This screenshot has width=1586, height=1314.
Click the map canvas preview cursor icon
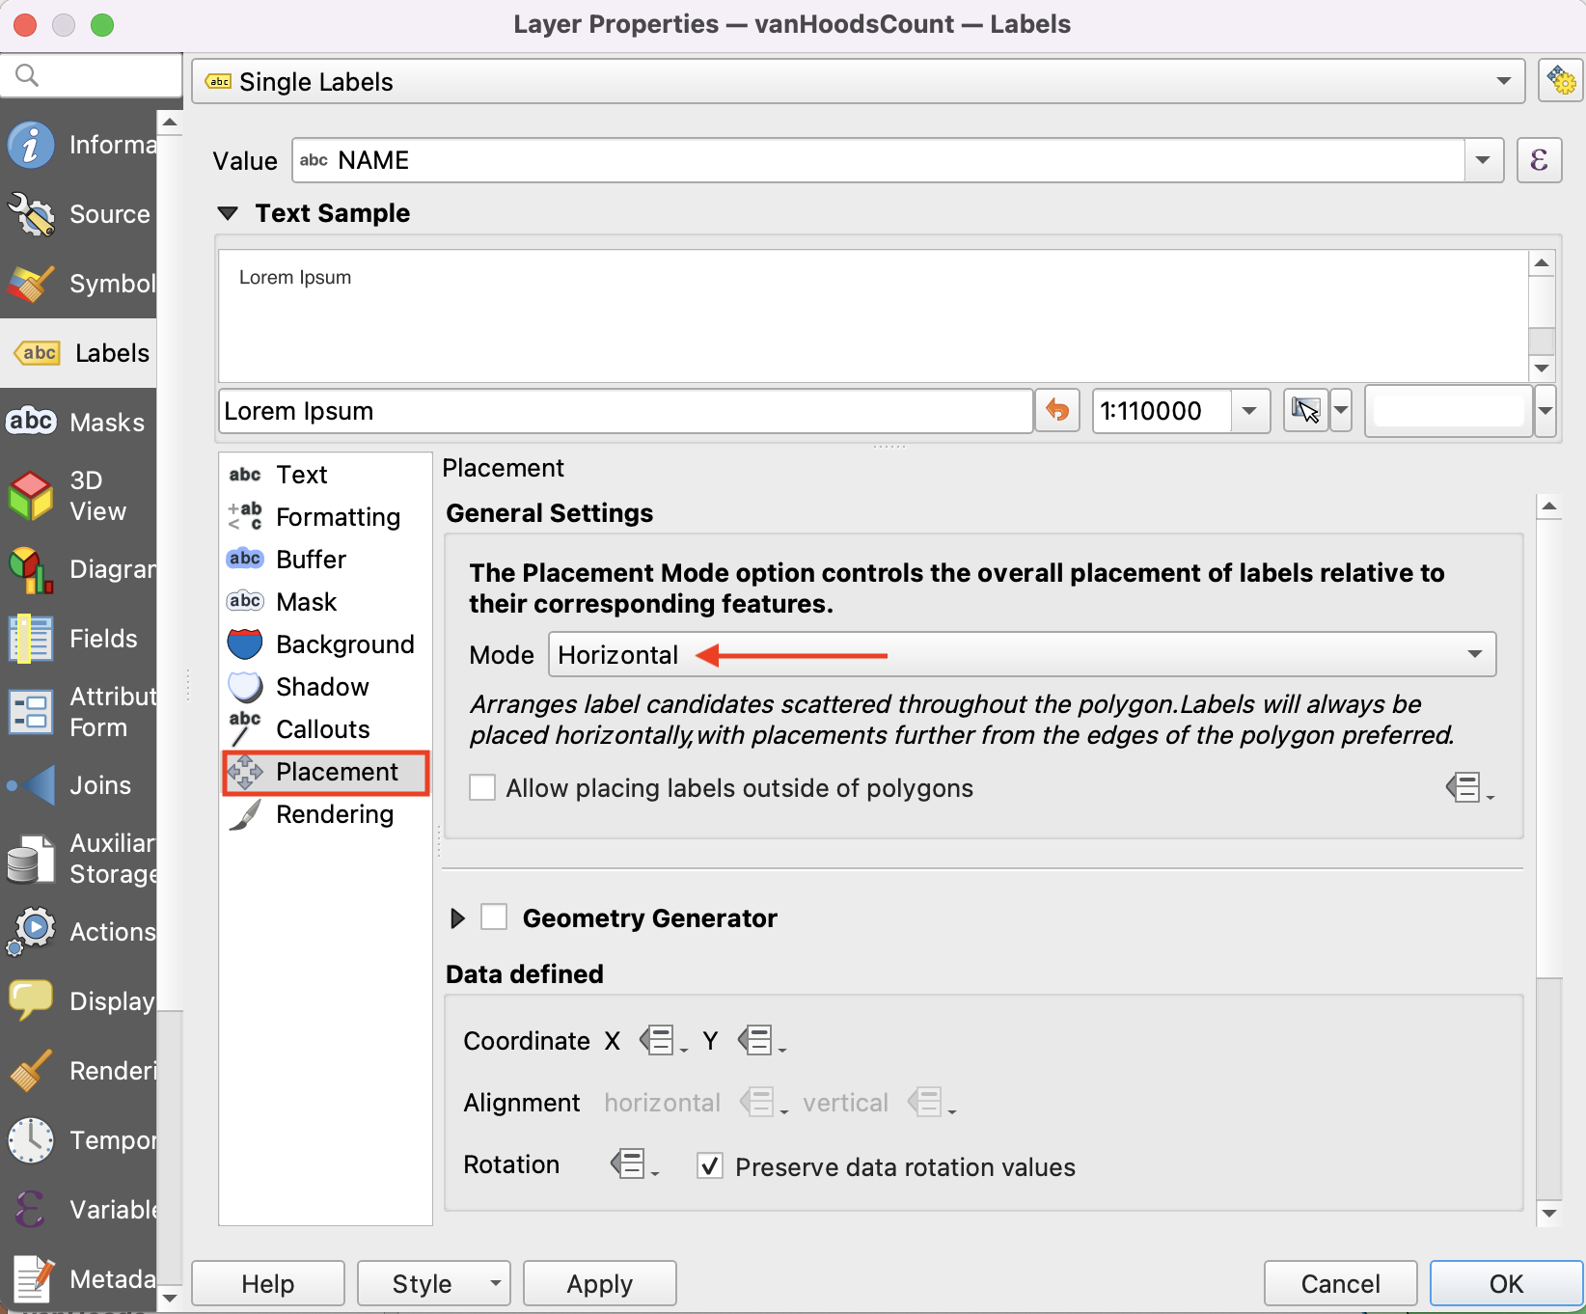click(x=1305, y=411)
